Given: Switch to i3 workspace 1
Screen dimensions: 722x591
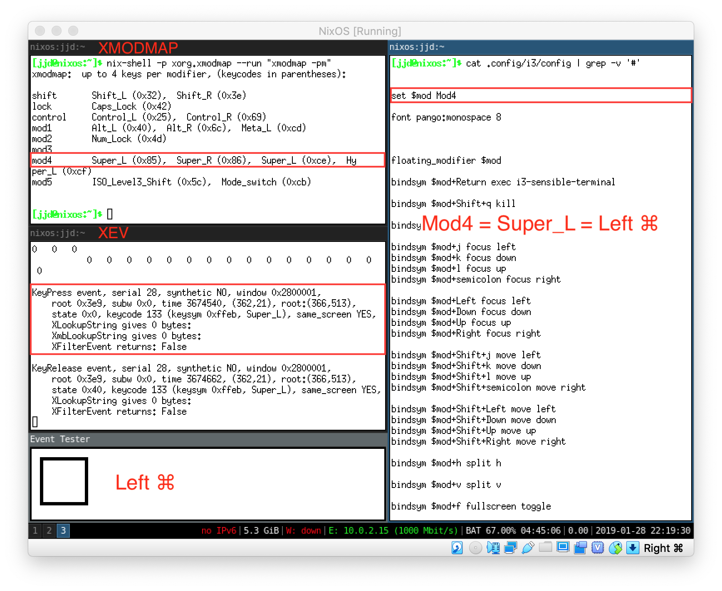Looking at the screenshot, I should point(35,530).
